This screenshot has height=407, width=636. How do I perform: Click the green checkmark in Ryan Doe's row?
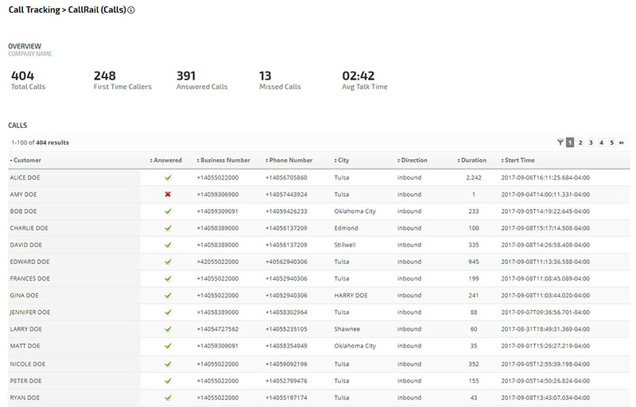[168, 397]
